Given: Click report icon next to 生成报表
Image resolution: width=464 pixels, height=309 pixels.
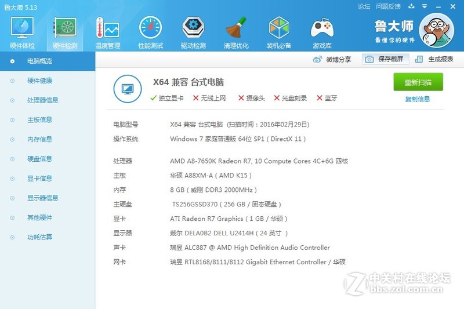Looking at the screenshot, I should click(419, 60).
